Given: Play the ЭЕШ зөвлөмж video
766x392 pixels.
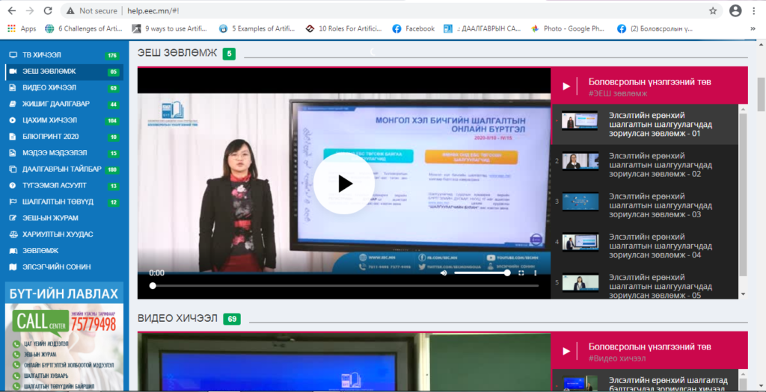Looking at the screenshot, I should pyautogui.click(x=343, y=183).
